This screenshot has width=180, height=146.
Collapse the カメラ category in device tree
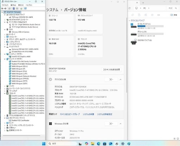click(x=5, y=29)
